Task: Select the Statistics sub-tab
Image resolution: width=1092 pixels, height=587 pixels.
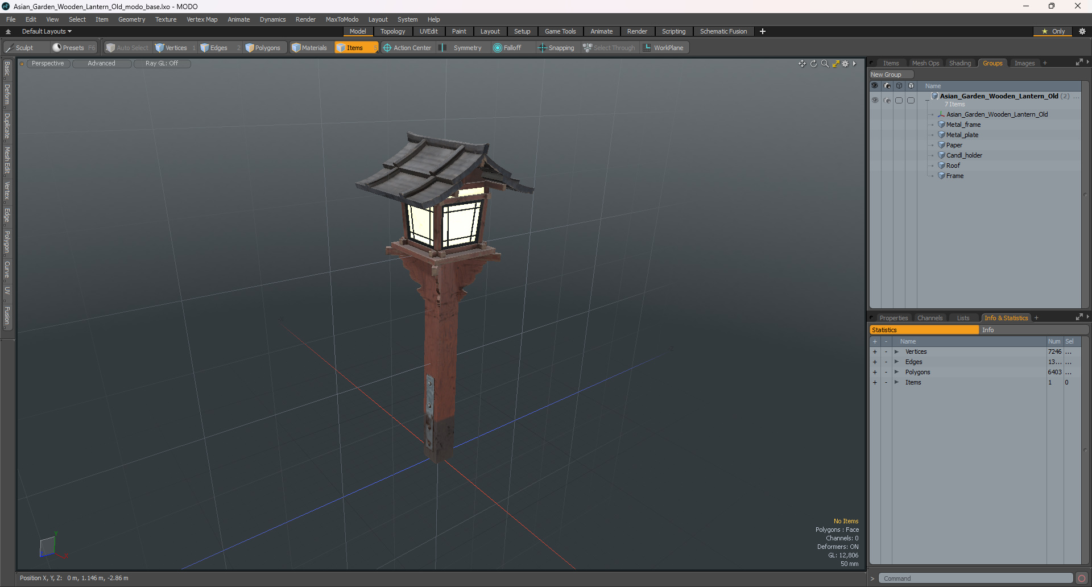Action: (x=924, y=330)
